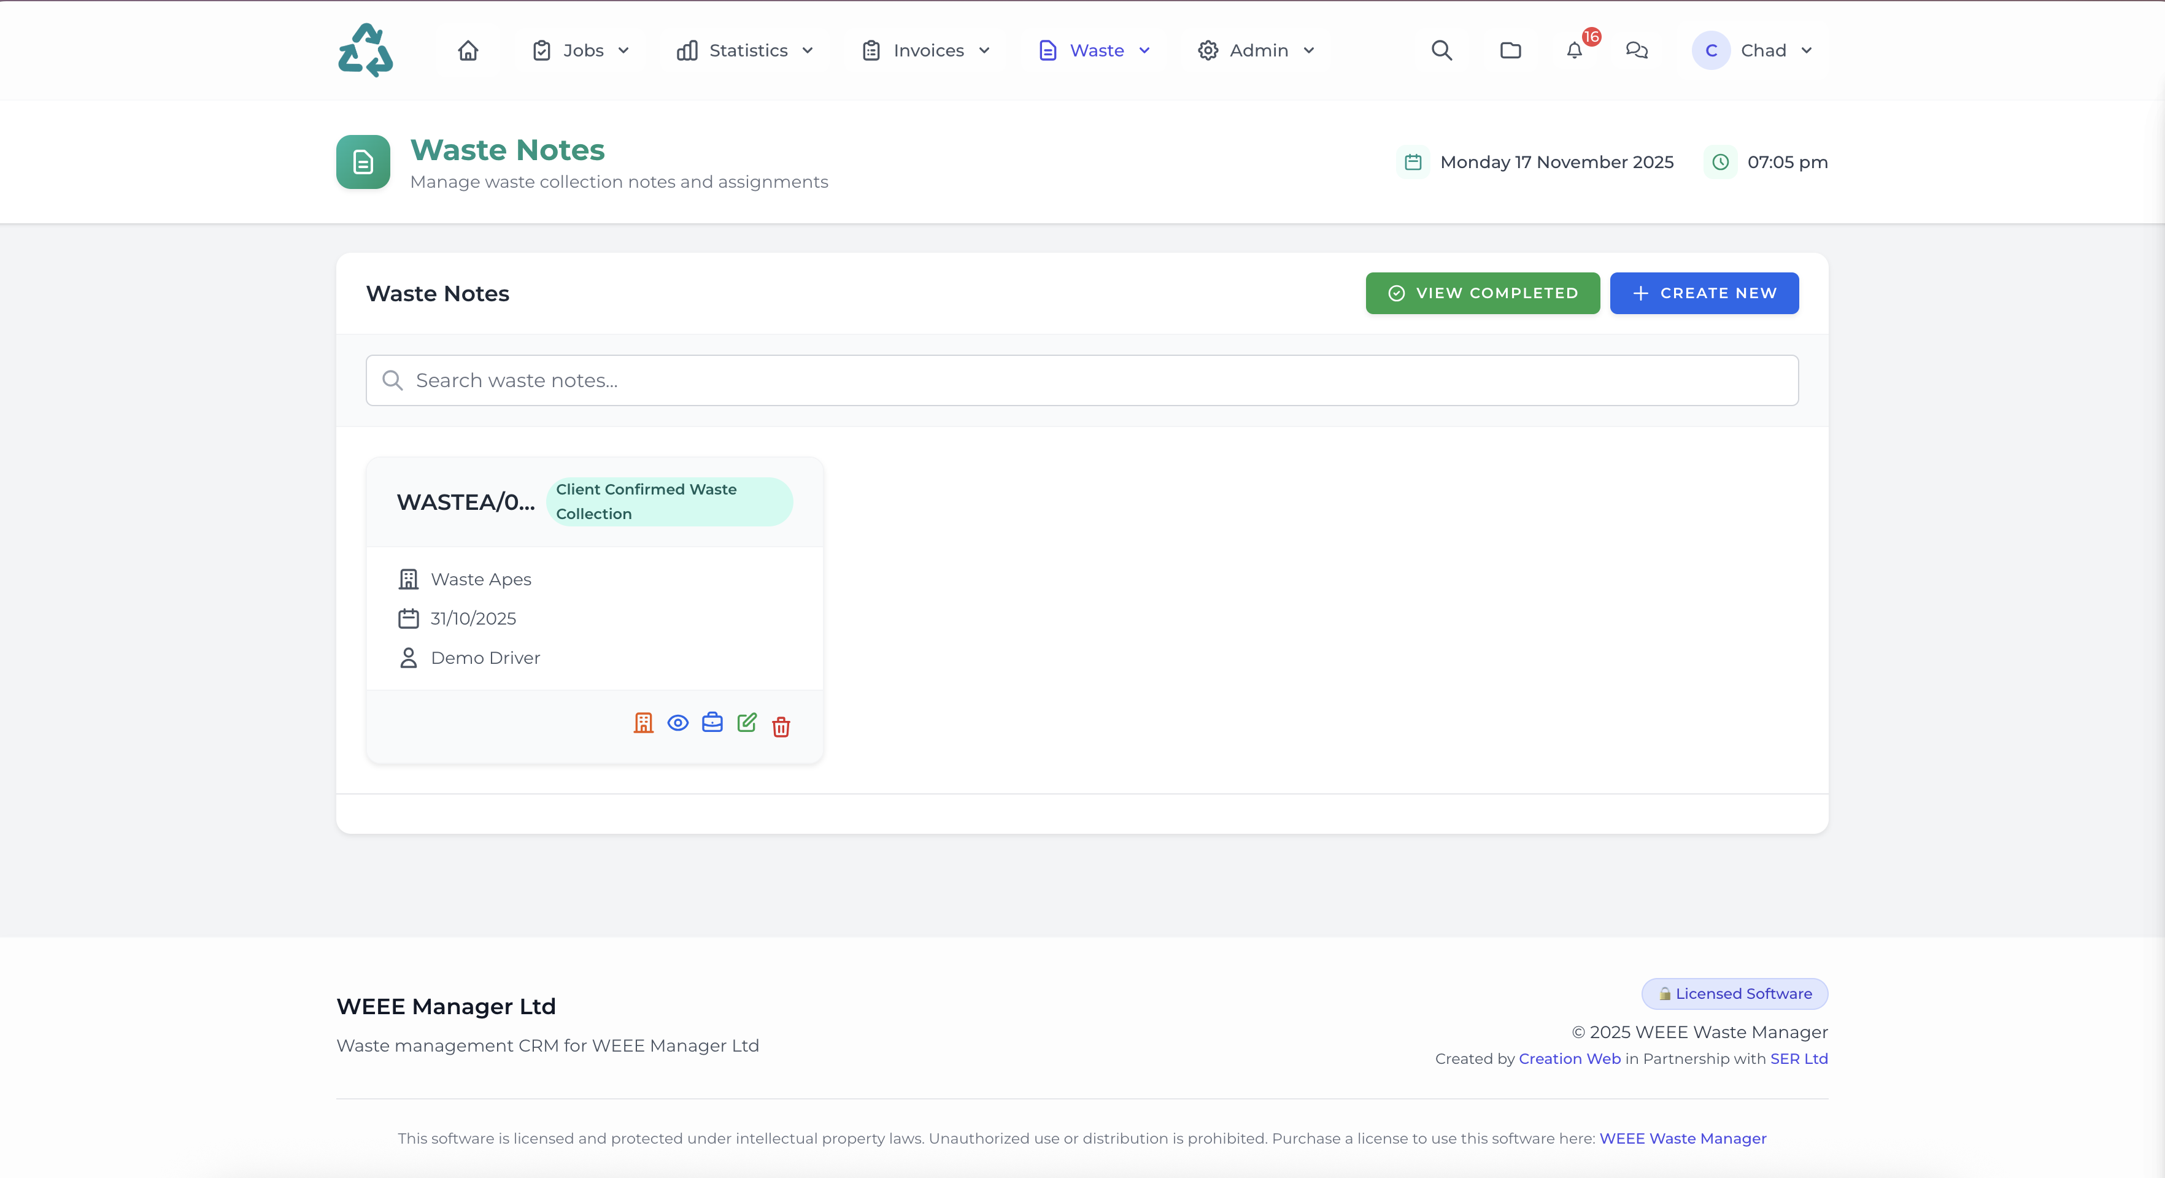Click the briefcase icon on waste note card

pyautogui.click(x=712, y=723)
